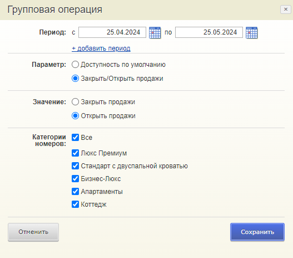
Task: Toggle the 'Бизнес-Люкс' checkbox
Action: [x=75, y=179]
